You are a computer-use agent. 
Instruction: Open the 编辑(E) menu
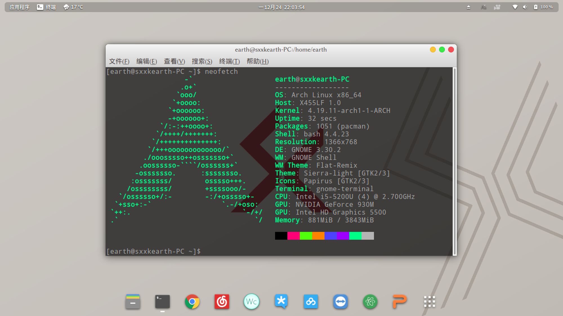coord(146,61)
